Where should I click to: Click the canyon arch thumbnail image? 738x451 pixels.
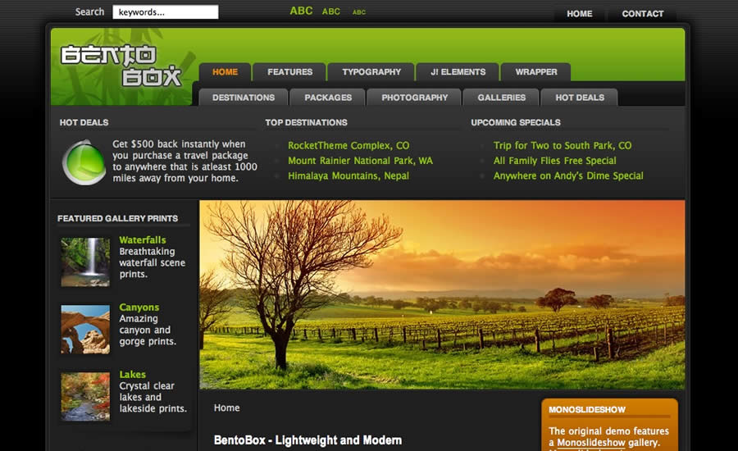(x=85, y=329)
